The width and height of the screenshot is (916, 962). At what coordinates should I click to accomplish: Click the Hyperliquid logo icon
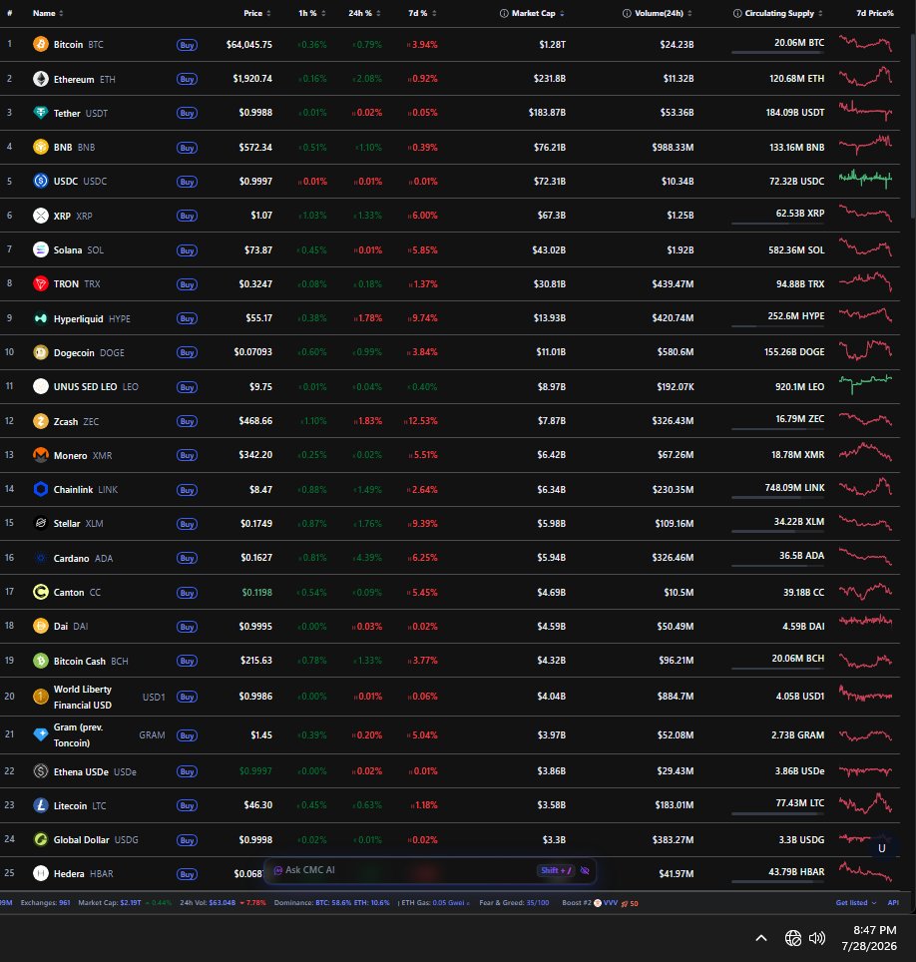pos(41,318)
